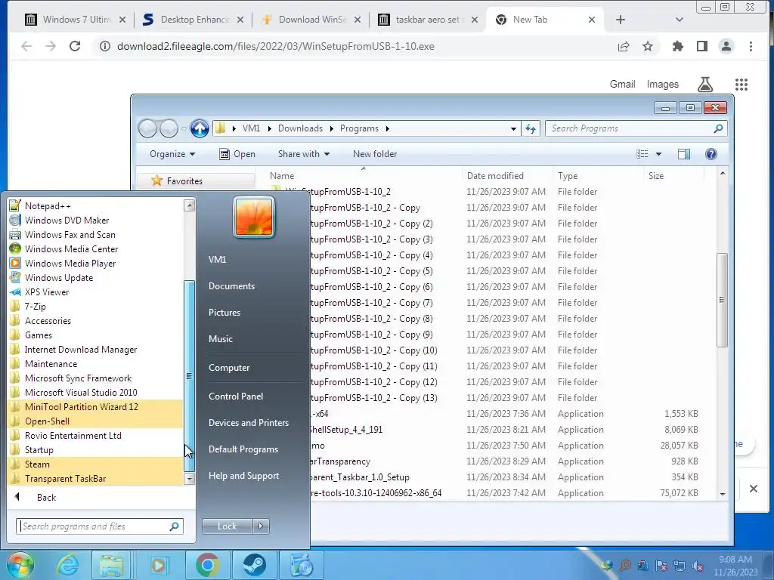Screen dimensions: 774x580
Task: Open Pictures from the Start menu
Action: (x=224, y=313)
